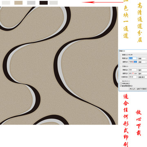Open the pixel width unit dropdown
The height and width of the screenshot is (147, 147).
click(x=143, y=58)
